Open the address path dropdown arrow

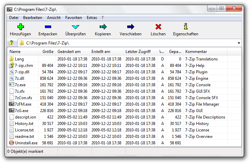[x=239, y=43]
